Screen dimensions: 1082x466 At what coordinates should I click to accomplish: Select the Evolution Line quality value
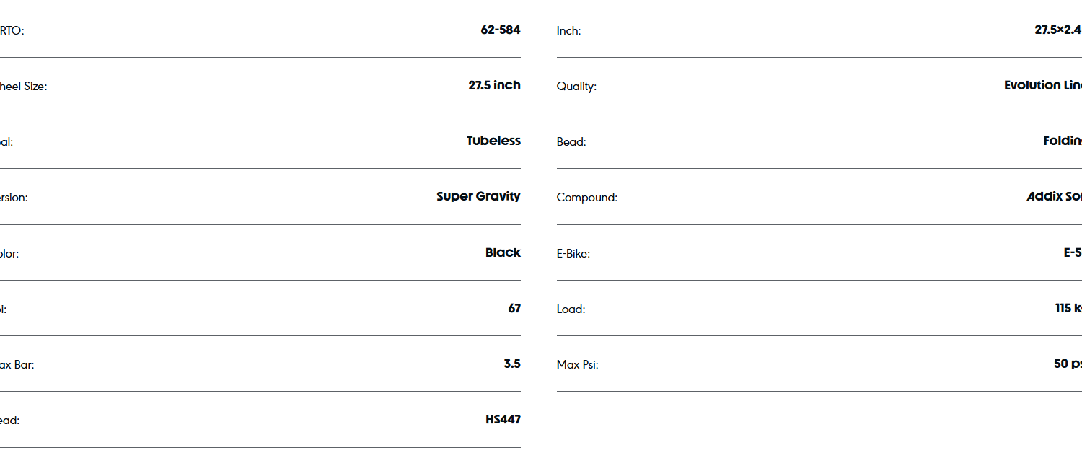coord(1042,86)
